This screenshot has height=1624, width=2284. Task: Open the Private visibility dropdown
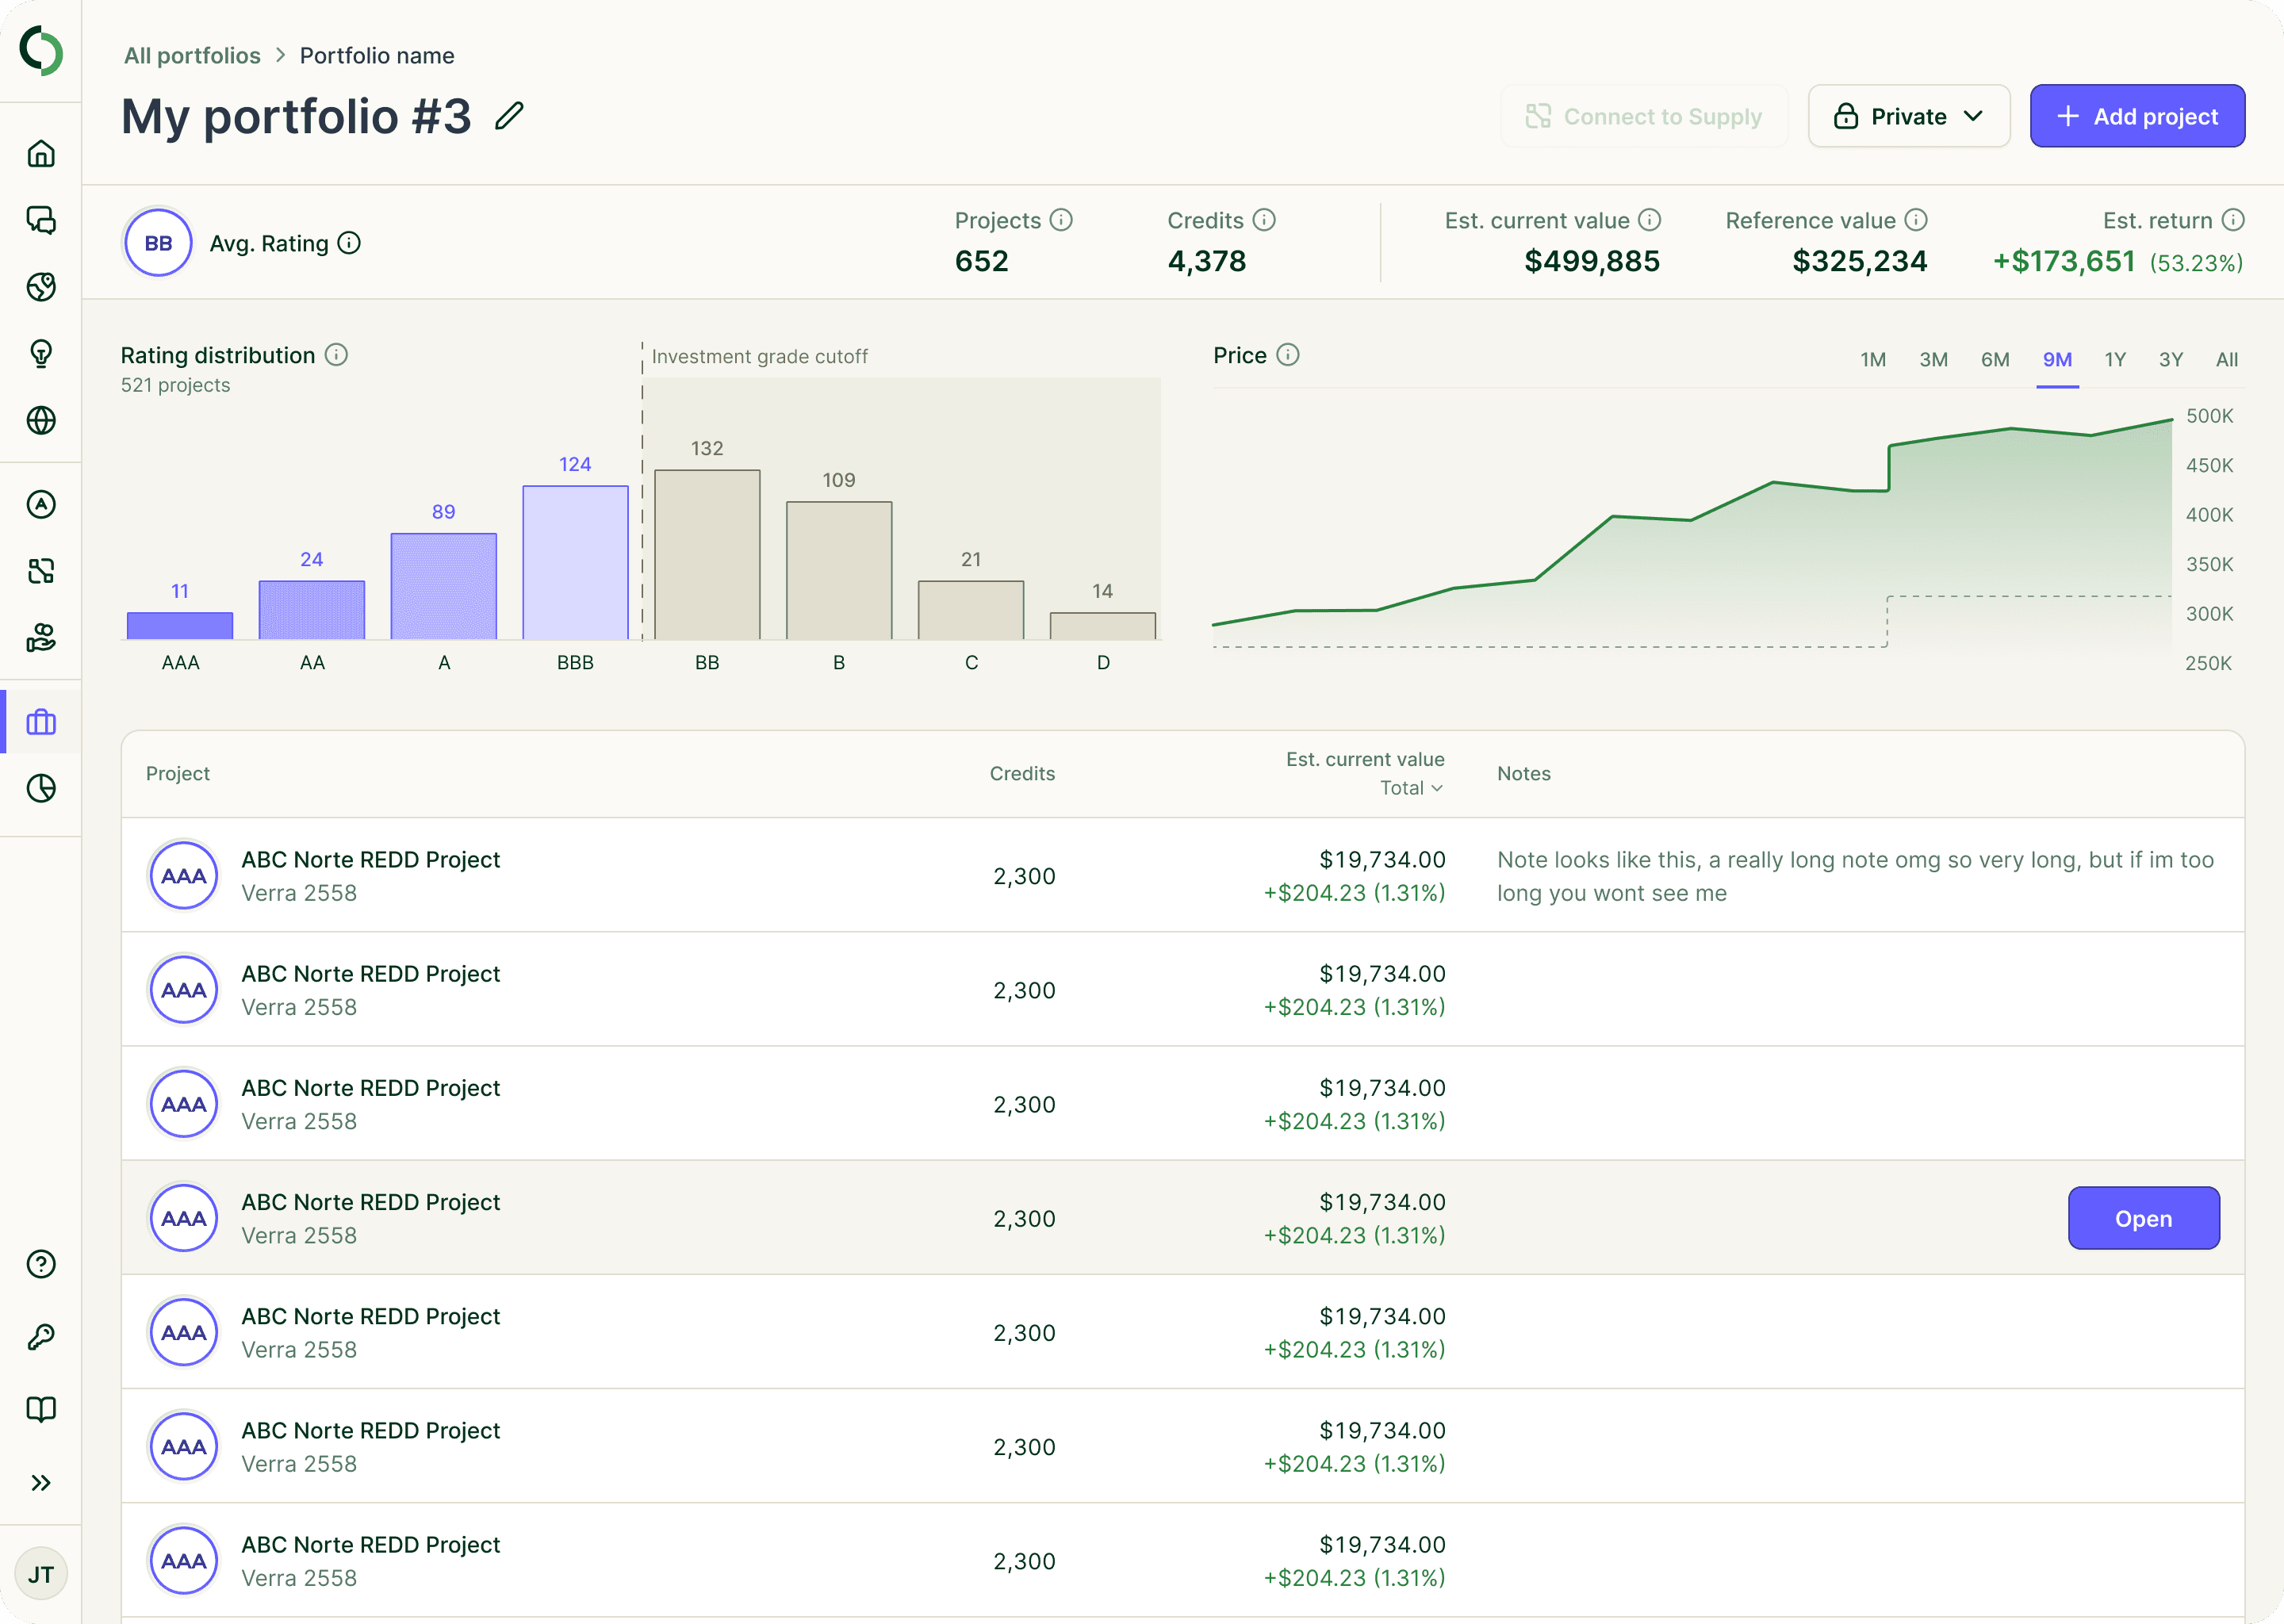[x=1908, y=116]
